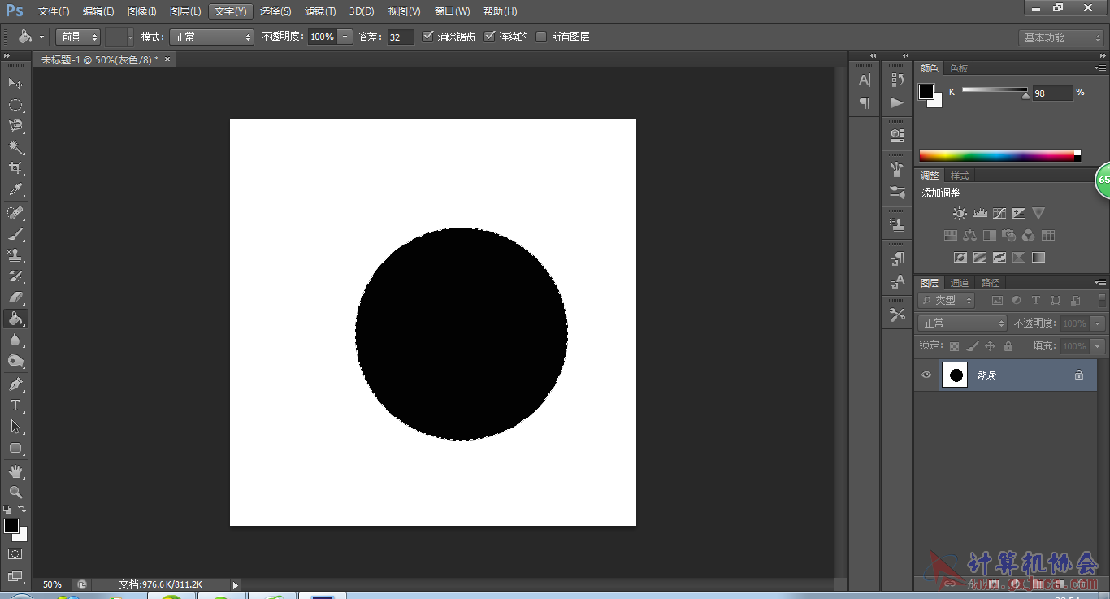This screenshot has height=599, width=1110.
Task: Select the Horizontal Type tool
Action: [x=15, y=405]
